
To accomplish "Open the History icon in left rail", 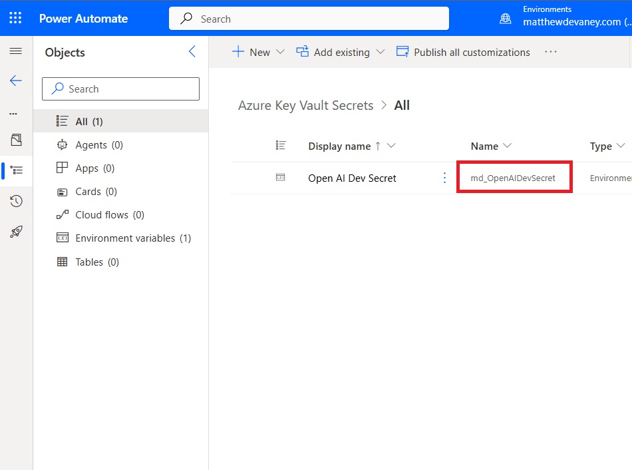I will coord(16,201).
